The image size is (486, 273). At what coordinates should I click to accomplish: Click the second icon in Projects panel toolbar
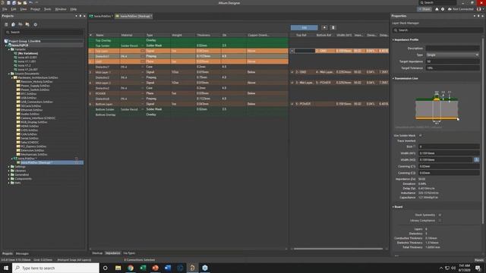[14, 24]
